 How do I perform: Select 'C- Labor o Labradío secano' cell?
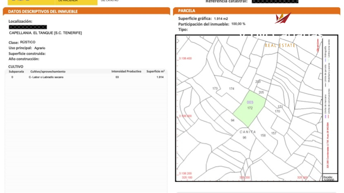click(x=46, y=77)
